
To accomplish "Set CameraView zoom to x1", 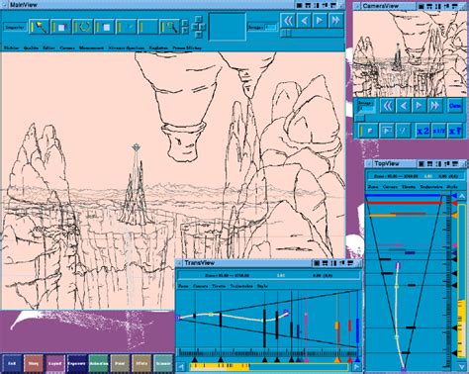I will click(455, 131).
